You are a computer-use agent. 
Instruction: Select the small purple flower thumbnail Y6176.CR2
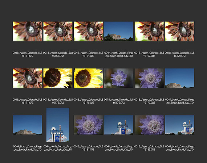click(119, 78)
